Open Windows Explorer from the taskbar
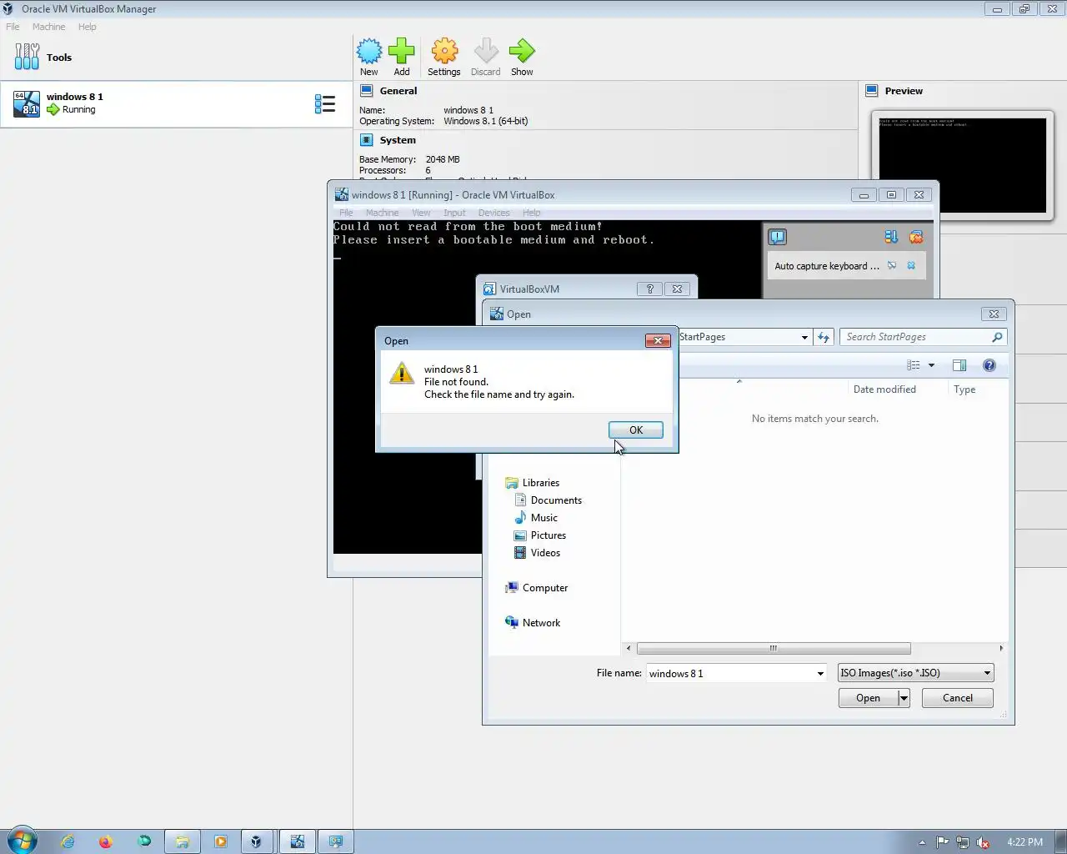The image size is (1067, 854). tap(182, 841)
